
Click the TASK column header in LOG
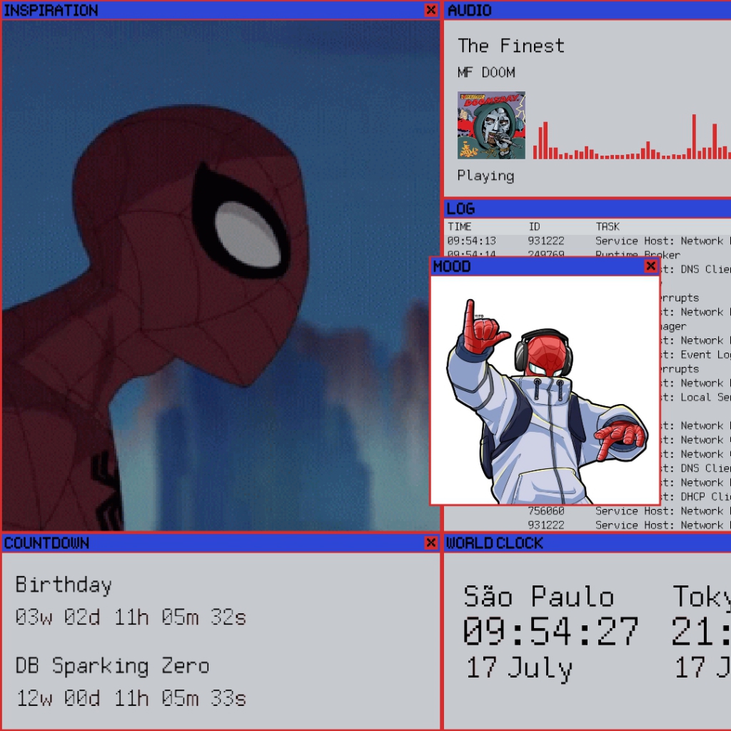click(608, 226)
